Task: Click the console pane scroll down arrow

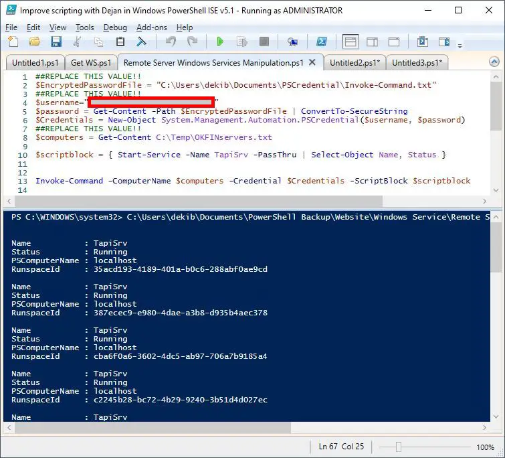Action: (x=496, y=416)
